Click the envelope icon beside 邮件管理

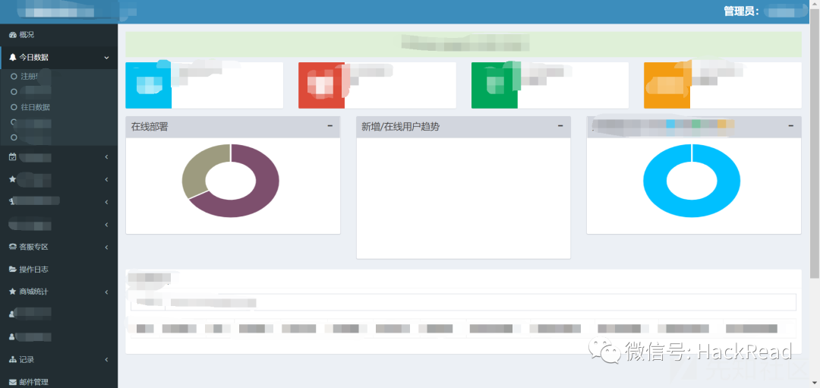(x=13, y=382)
